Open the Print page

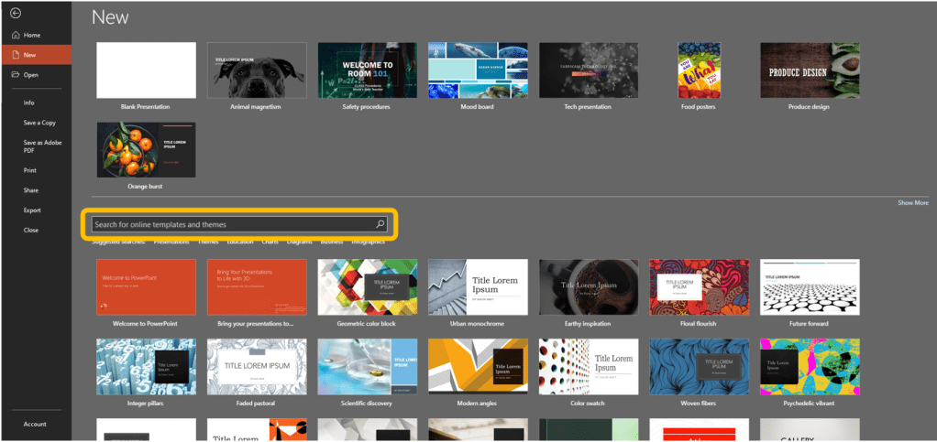[30, 170]
